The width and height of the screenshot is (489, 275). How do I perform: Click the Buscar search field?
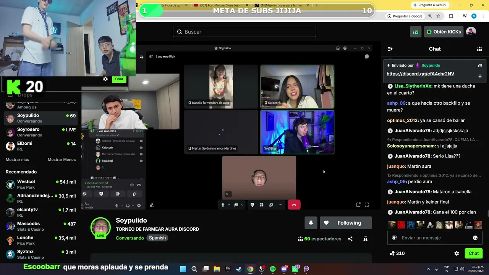tap(244, 32)
